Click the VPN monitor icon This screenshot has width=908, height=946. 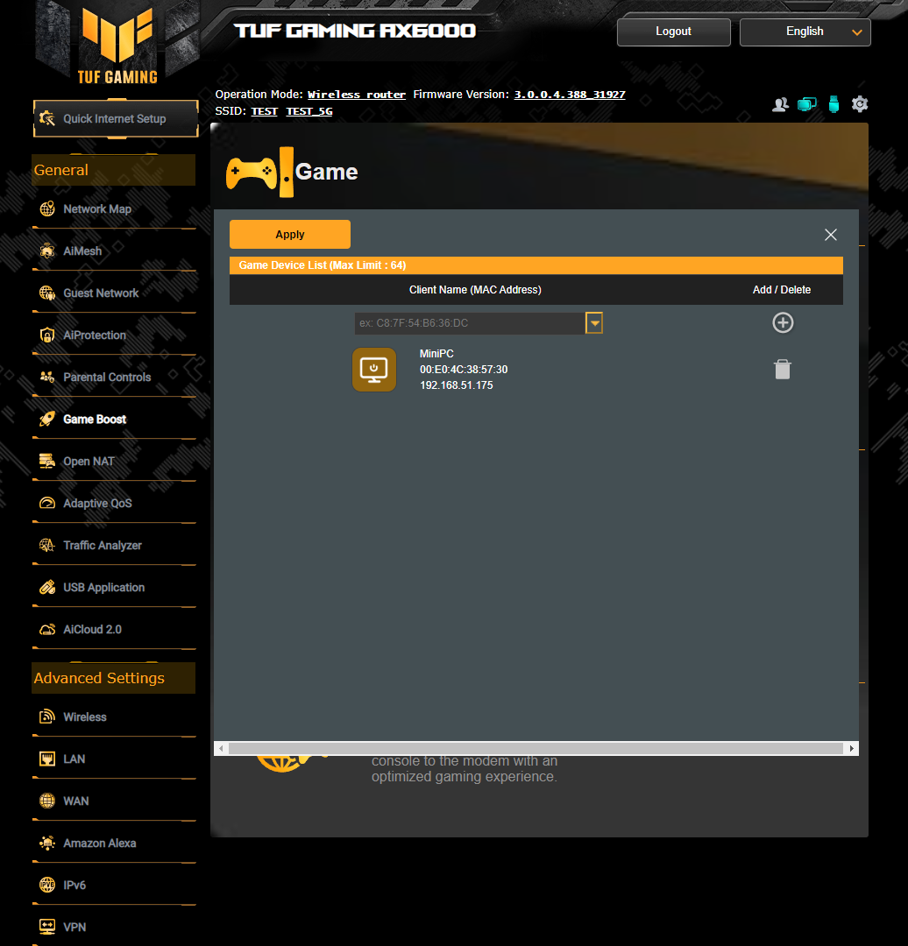(x=47, y=927)
